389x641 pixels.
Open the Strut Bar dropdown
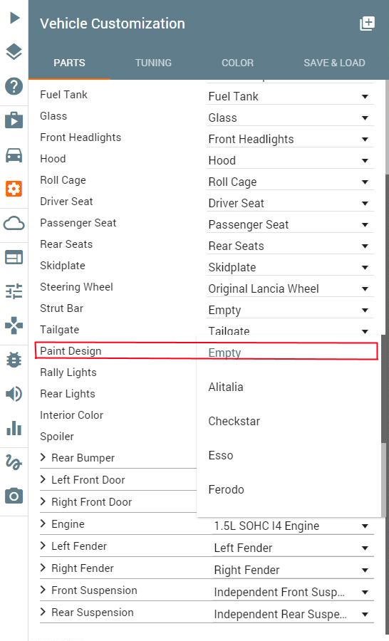[x=290, y=310]
